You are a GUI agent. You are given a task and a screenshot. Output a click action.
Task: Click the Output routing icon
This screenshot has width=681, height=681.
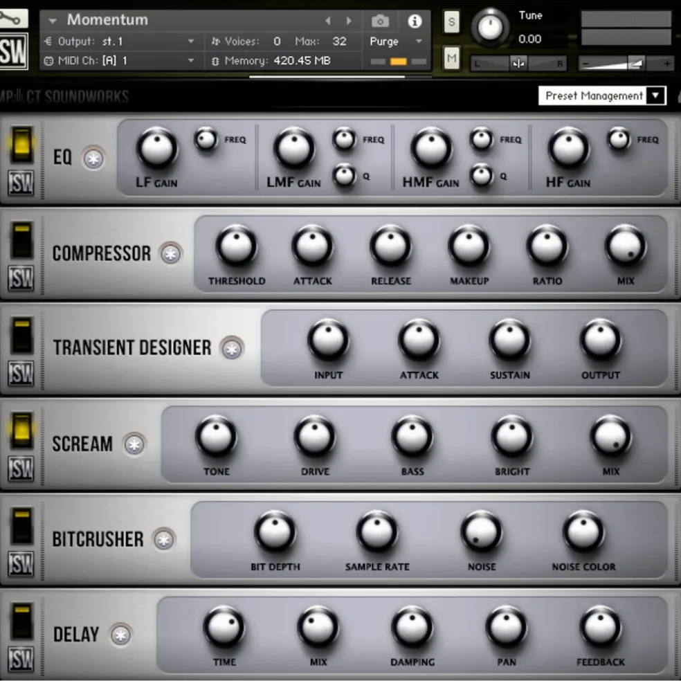48,42
